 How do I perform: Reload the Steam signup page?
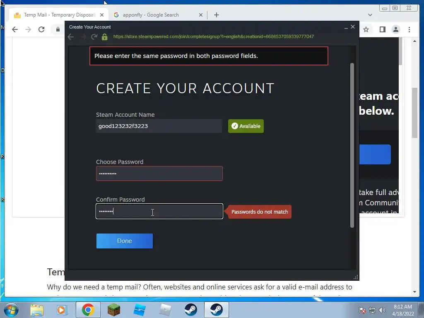pyautogui.click(x=94, y=37)
